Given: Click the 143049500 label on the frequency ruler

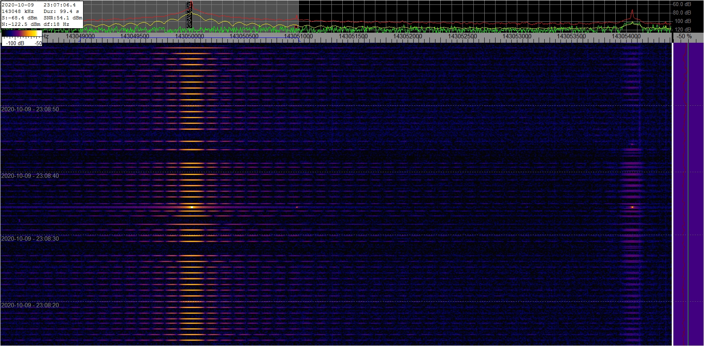Looking at the screenshot, I should pyautogui.click(x=135, y=36).
